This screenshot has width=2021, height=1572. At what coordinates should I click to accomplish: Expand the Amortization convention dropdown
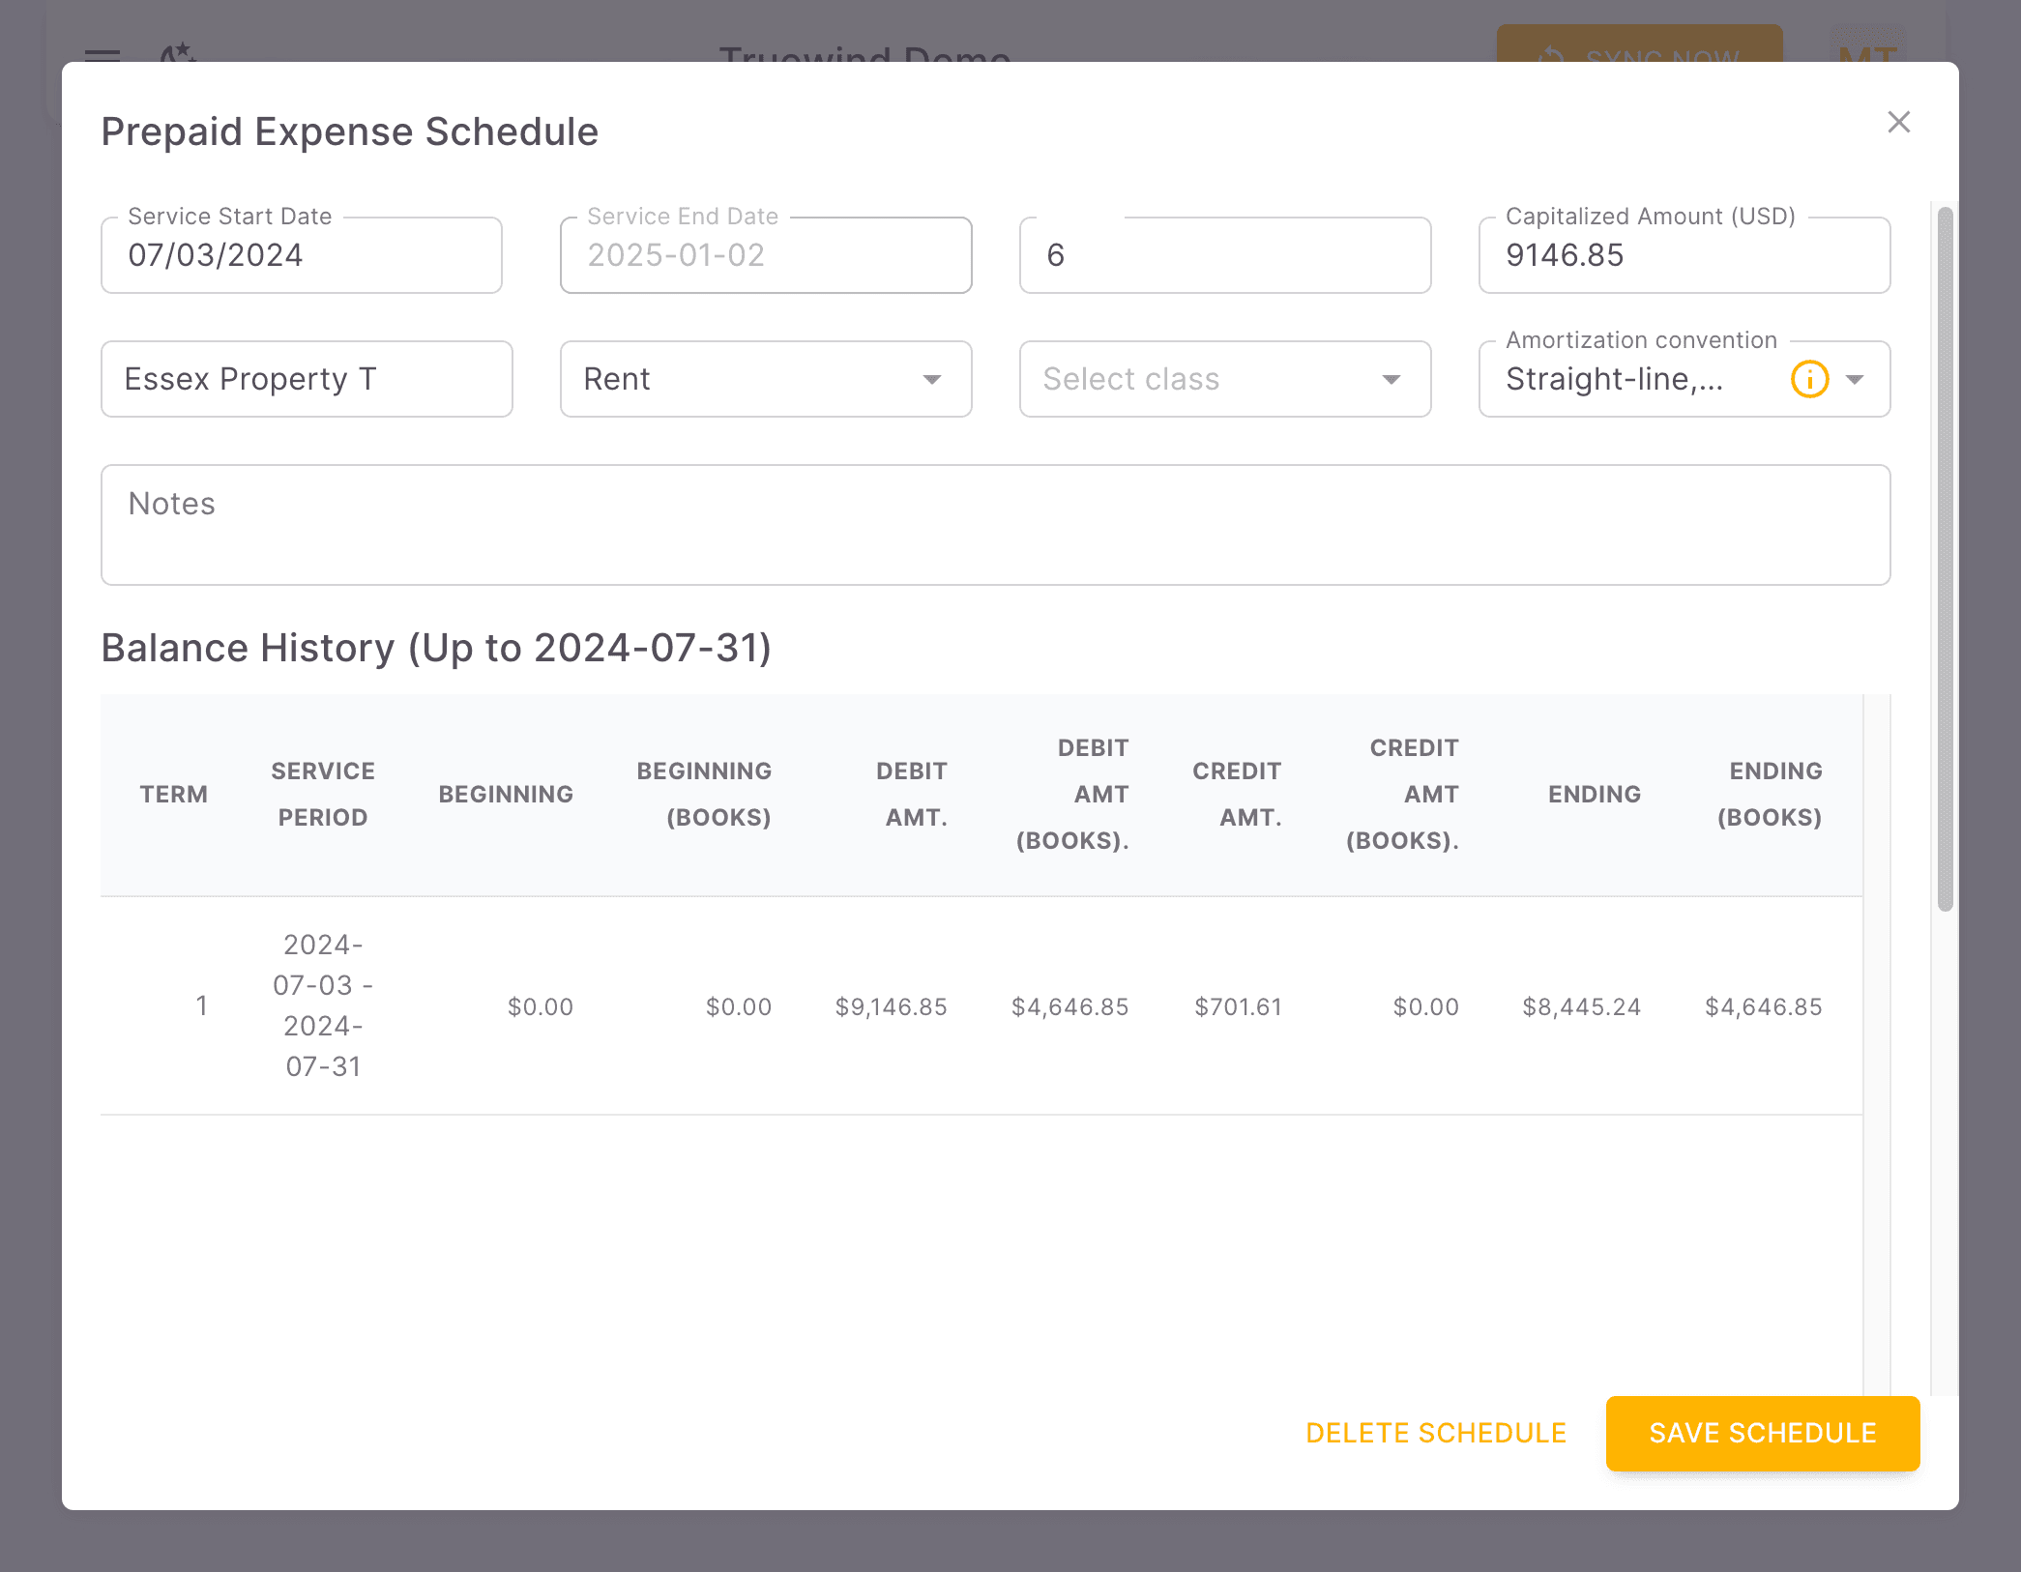[x=1856, y=379]
